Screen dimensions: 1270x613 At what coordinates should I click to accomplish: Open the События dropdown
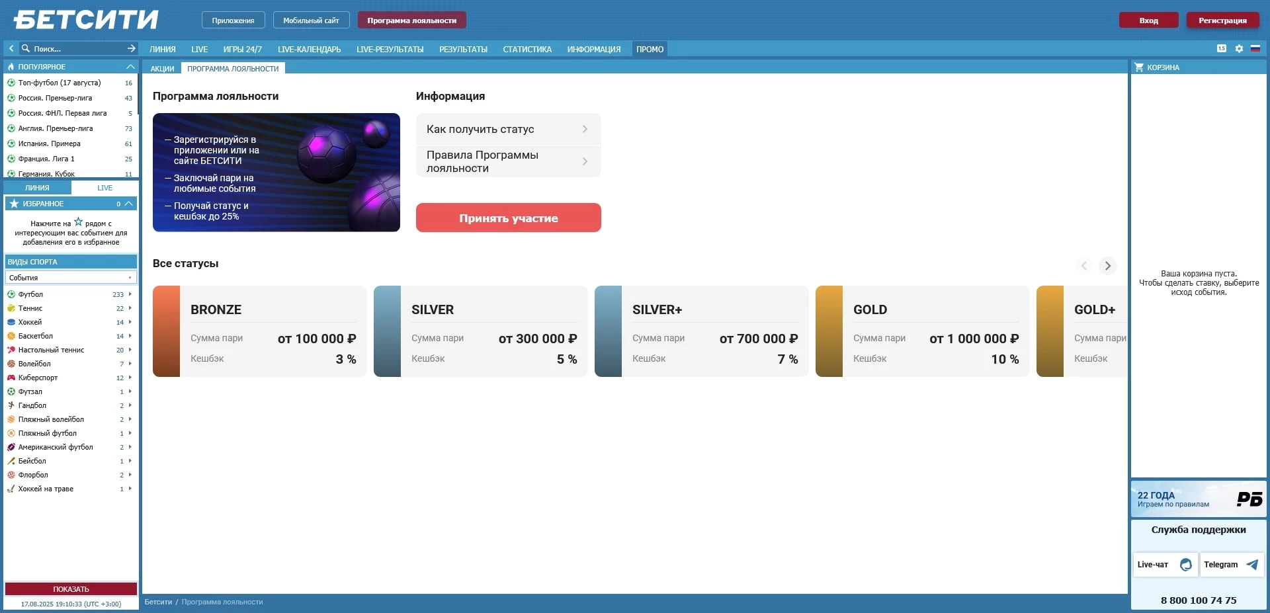coord(71,278)
